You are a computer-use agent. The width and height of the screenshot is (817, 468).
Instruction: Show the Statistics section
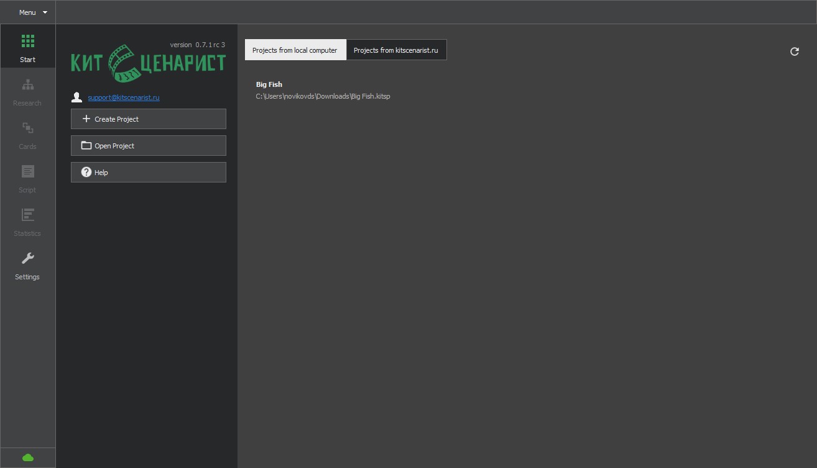[27, 222]
